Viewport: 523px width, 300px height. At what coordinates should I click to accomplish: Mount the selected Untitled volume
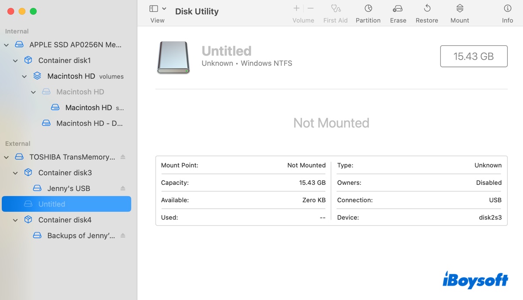point(459,9)
